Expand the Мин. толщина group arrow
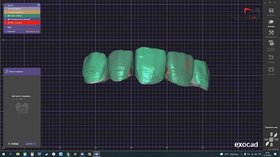The height and width of the screenshot is (157, 280). point(6,23)
